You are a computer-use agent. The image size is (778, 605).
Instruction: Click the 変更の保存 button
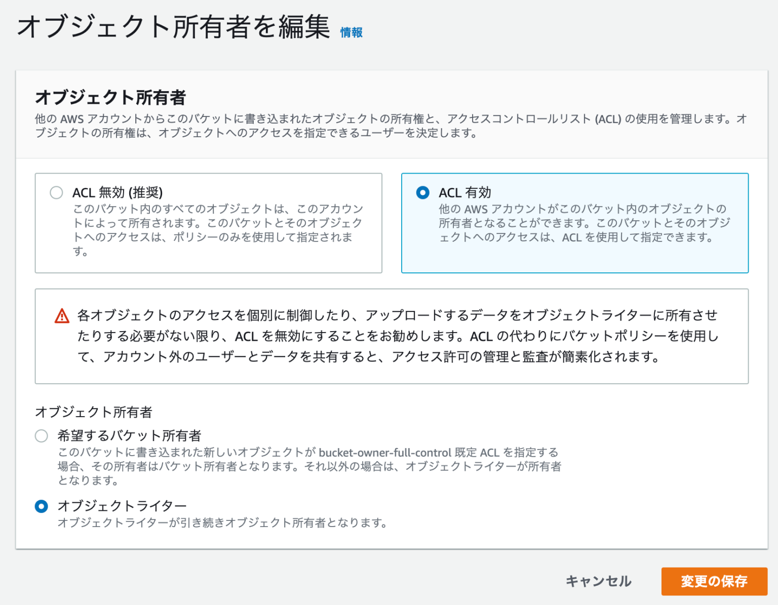coord(714,581)
